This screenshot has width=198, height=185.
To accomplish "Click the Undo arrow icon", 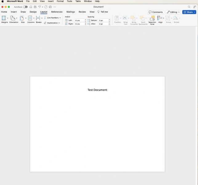I will tap(39, 7).
